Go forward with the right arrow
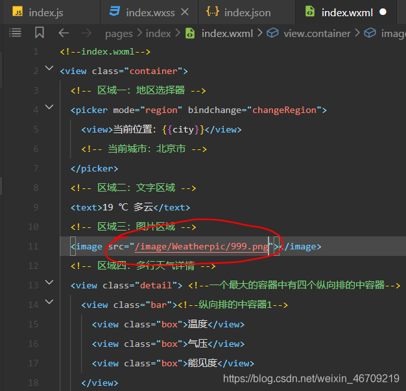Image resolution: width=406 pixels, height=391 pixels. pyautogui.click(x=86, y=33)
